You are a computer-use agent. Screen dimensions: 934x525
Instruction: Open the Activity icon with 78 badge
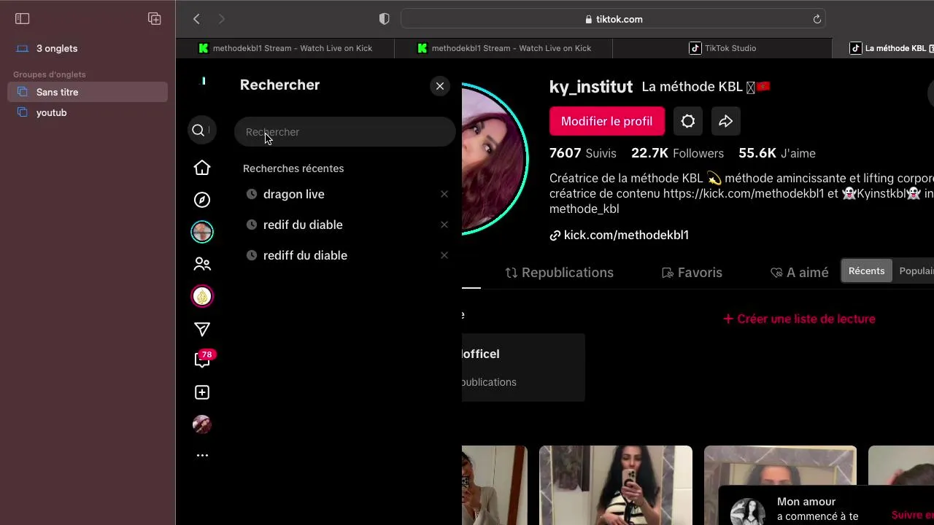pyautogui.click(x=202, y=359)
